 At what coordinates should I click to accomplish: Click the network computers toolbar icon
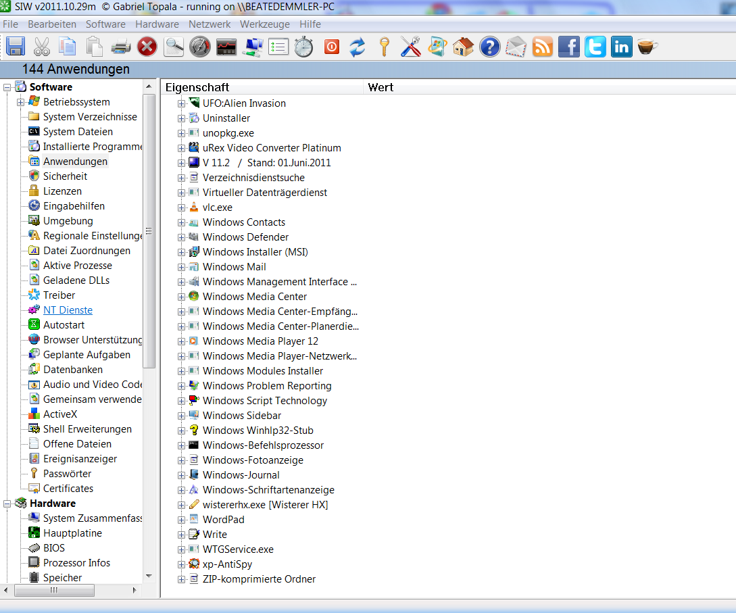253,47
